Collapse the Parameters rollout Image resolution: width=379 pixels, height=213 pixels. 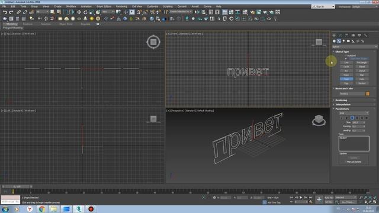click(x=342, y=109)
